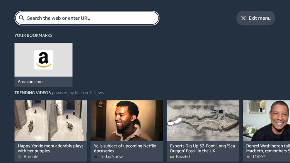The height and width of the screenshot is (163, 290).
Task: Focus the Search the web or enter URL field
Action: click(87, 18)
